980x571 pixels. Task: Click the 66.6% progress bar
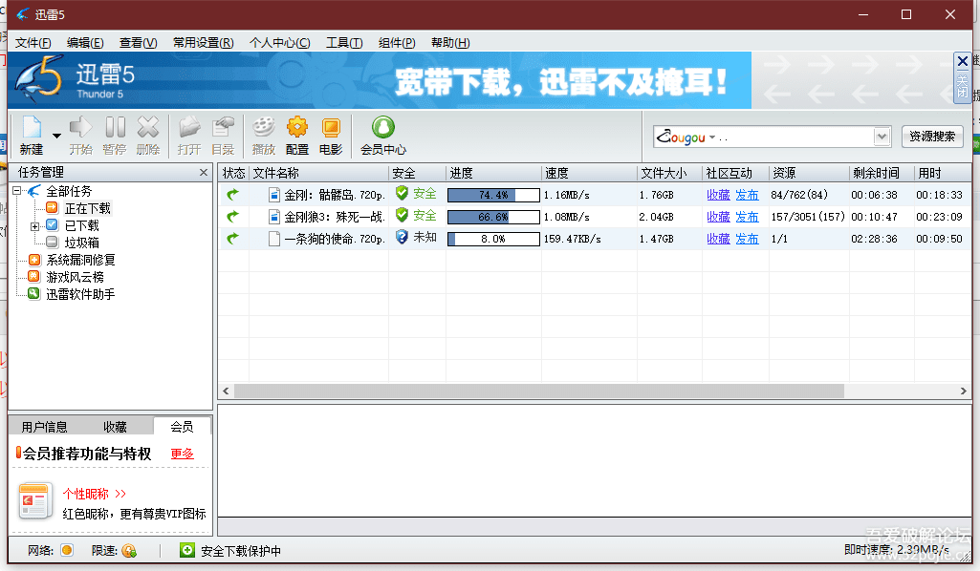click(x=493, y=217)
